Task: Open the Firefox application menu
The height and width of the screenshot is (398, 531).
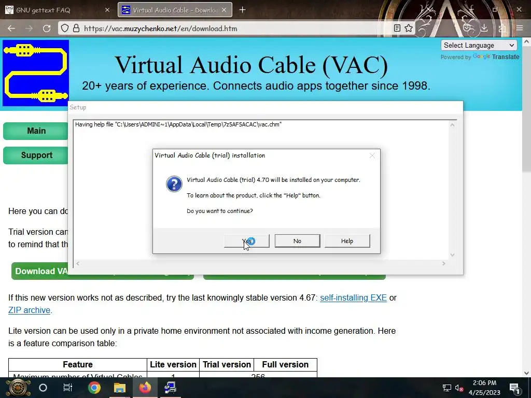Action: coord(520,29)
